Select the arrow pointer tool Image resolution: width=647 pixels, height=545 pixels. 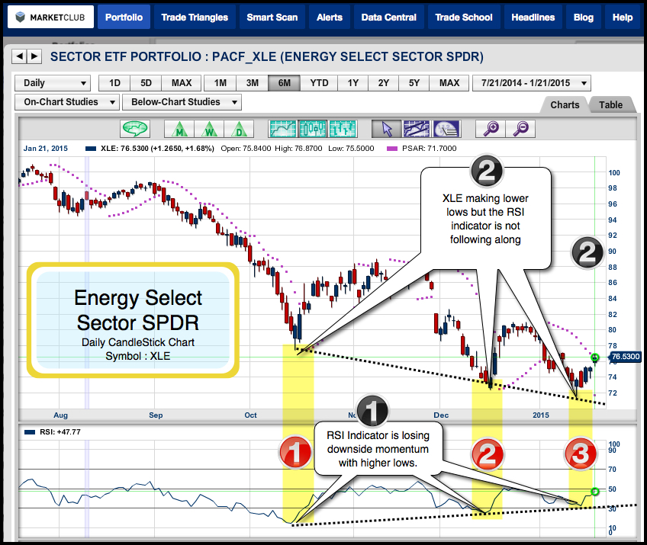coord(386,129)
